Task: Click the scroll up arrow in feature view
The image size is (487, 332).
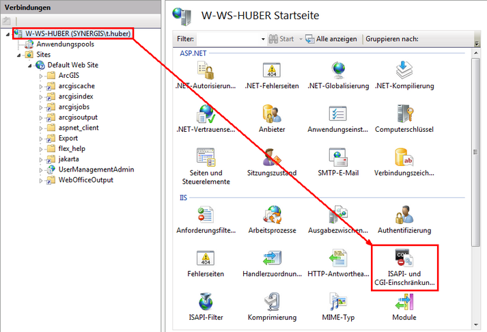Action: click(x=476, y=53)
